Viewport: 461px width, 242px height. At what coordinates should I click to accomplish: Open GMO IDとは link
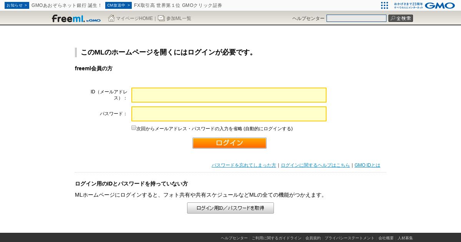367,165
